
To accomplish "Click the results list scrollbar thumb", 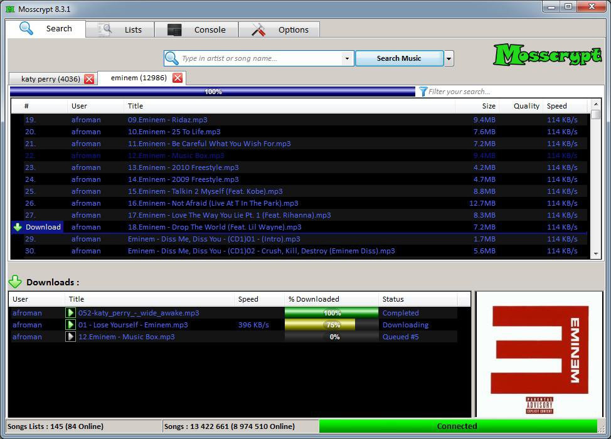I will pos(596,115).
